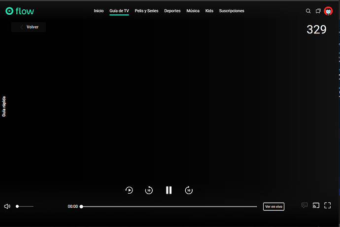The image size is (340, 227).
Task: Select the Deportes menu item
Action: point(172,11)
